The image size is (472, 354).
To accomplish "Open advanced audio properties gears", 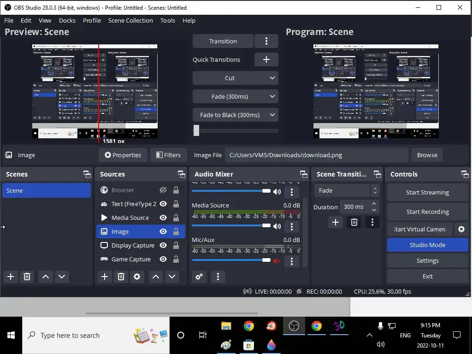I will 199,277.
